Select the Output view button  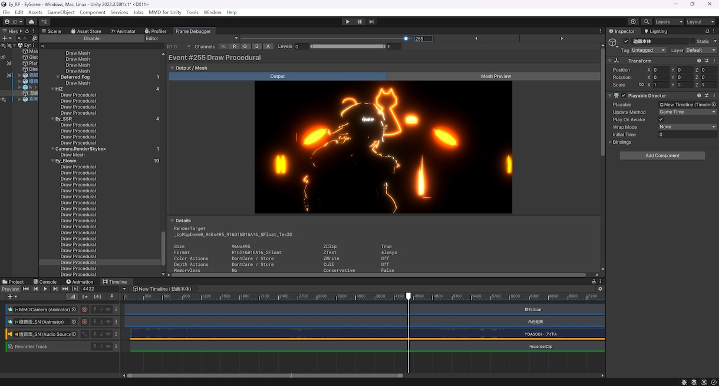pyautogui.click(x=278, y=76)
